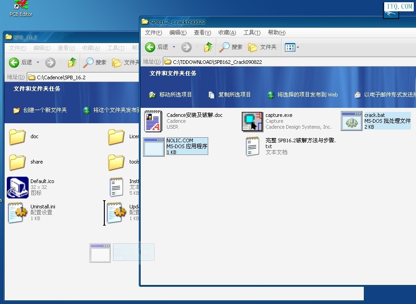Open the PCB Editor desktop shortcut

[21, 9]
